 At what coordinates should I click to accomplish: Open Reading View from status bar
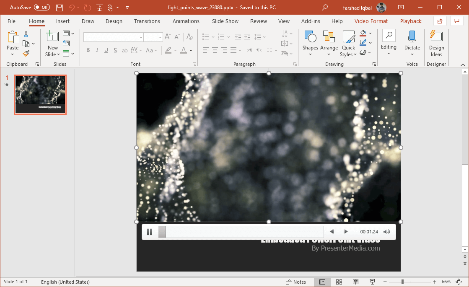coord(355,282)
